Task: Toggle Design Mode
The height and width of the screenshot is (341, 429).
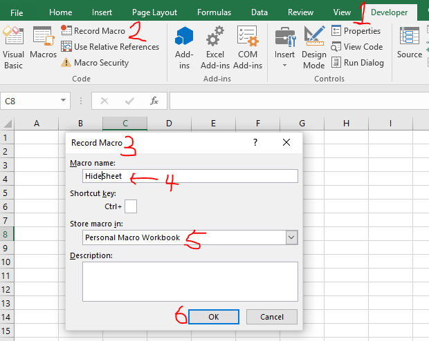Action: pyautogui.click(x=314, y=48)
